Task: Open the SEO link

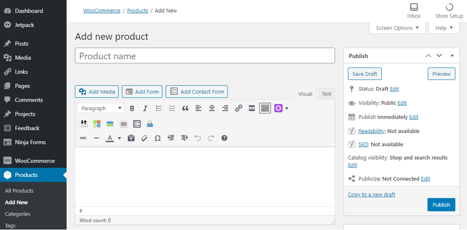Action: coord(363,145)
